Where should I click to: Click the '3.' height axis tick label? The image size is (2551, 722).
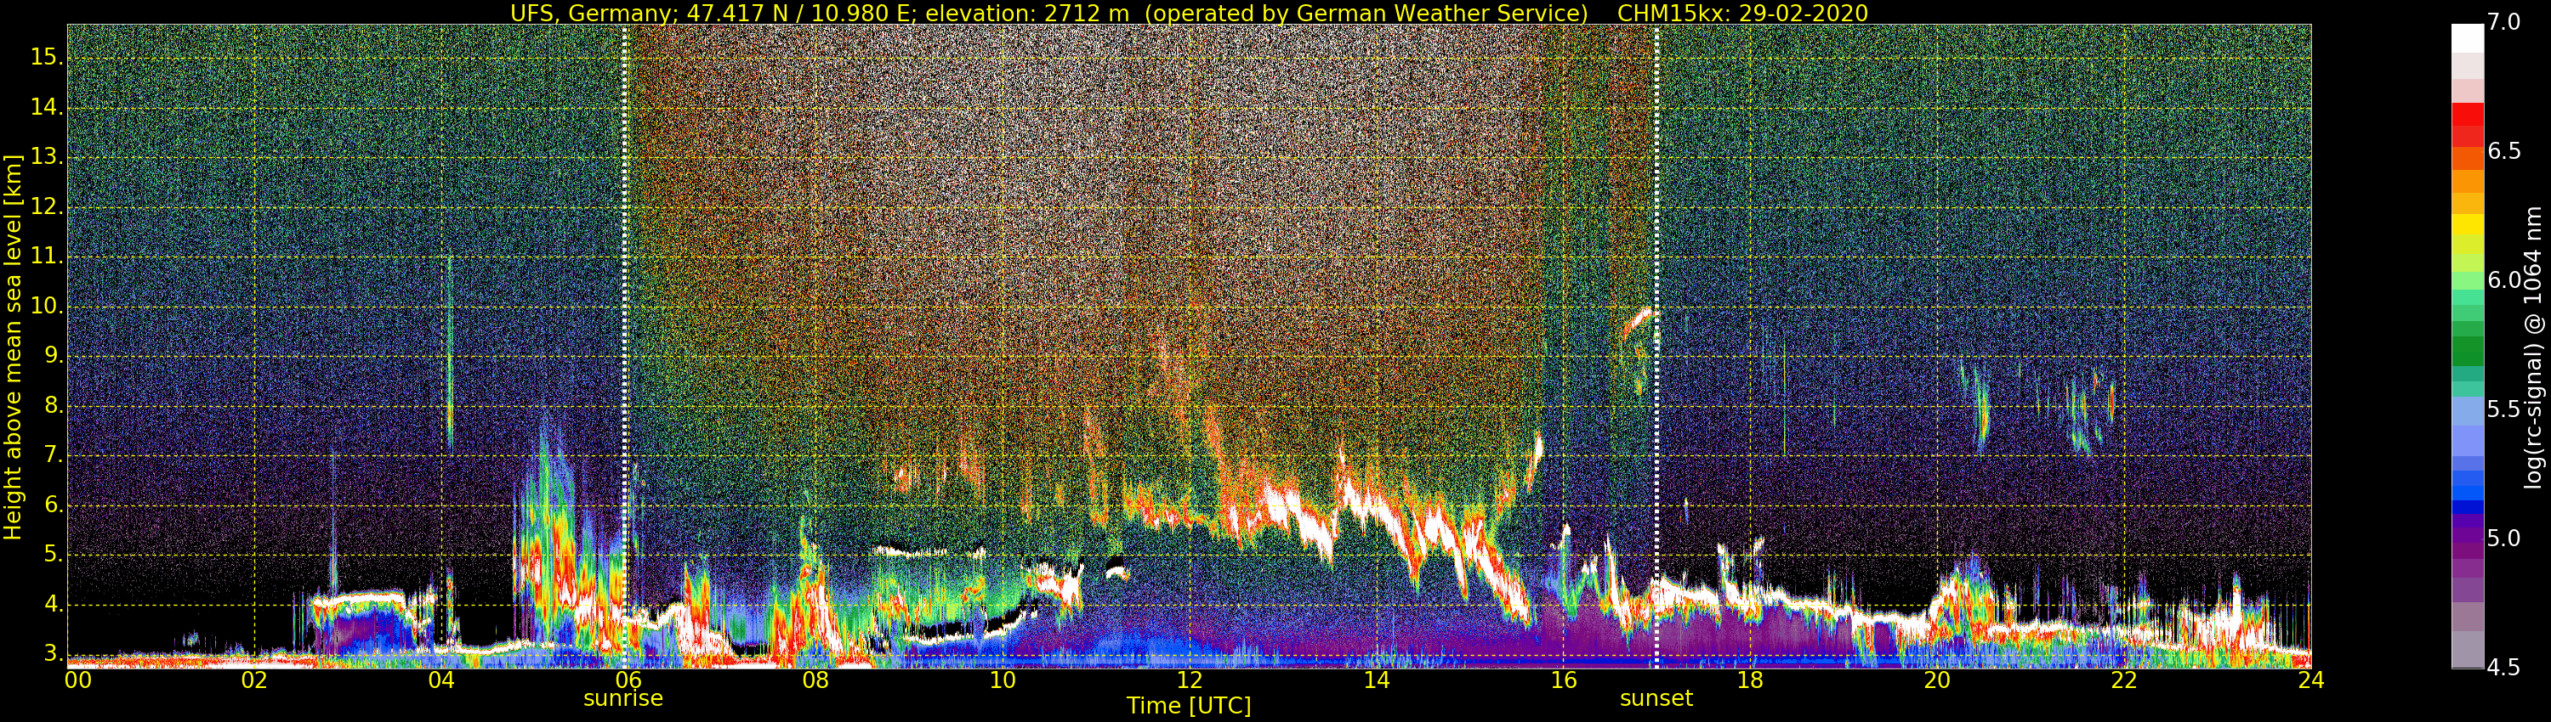[54, 654]
